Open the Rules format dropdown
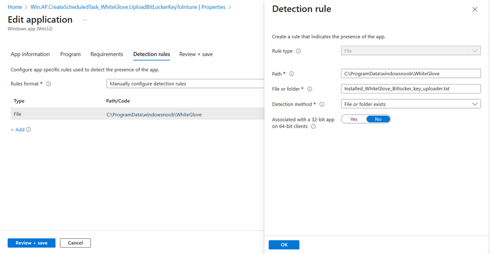 [x=185, y=84]
